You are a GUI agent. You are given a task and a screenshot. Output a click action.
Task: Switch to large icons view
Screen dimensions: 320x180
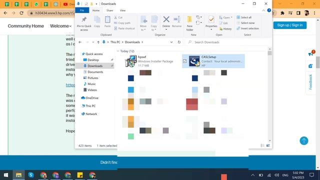tap(268, 145)
